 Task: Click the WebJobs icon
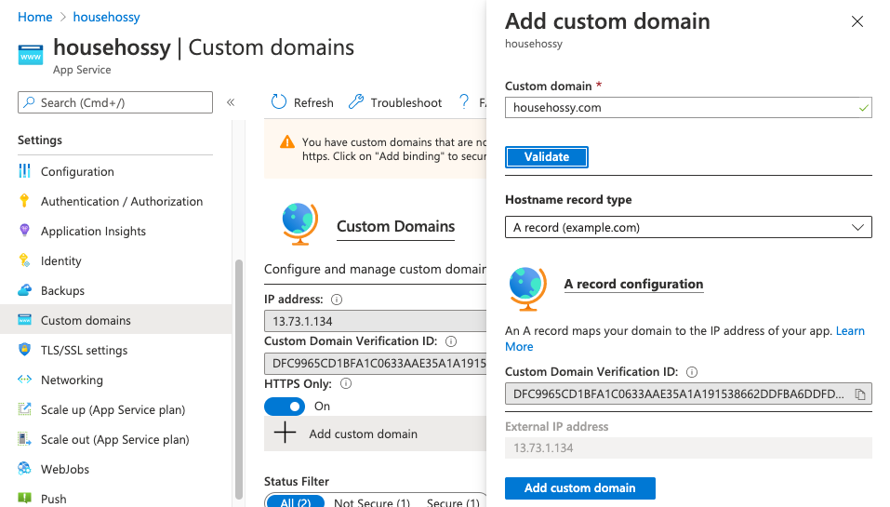[24, 468]
